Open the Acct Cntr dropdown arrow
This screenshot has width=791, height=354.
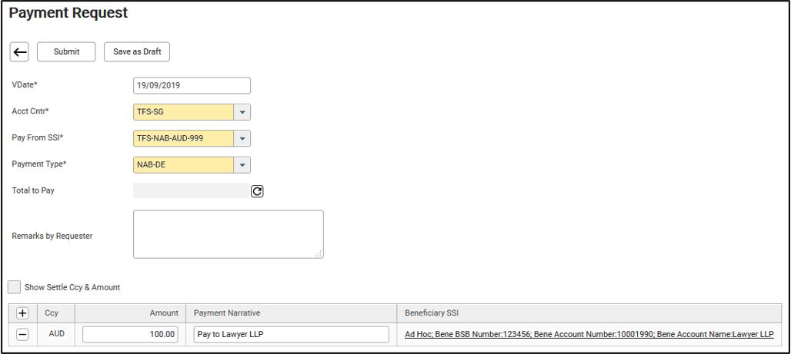tap(242, 112)
